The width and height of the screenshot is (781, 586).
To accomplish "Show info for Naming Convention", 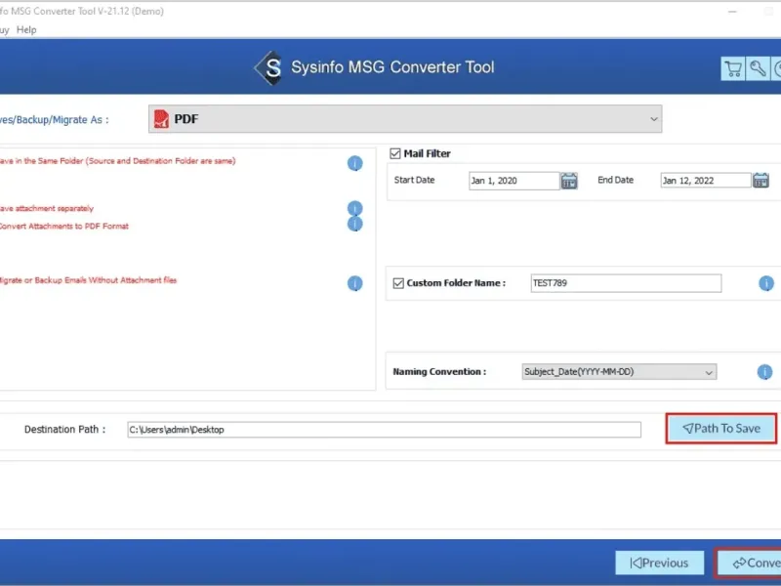I will click(x=764, y=372).
